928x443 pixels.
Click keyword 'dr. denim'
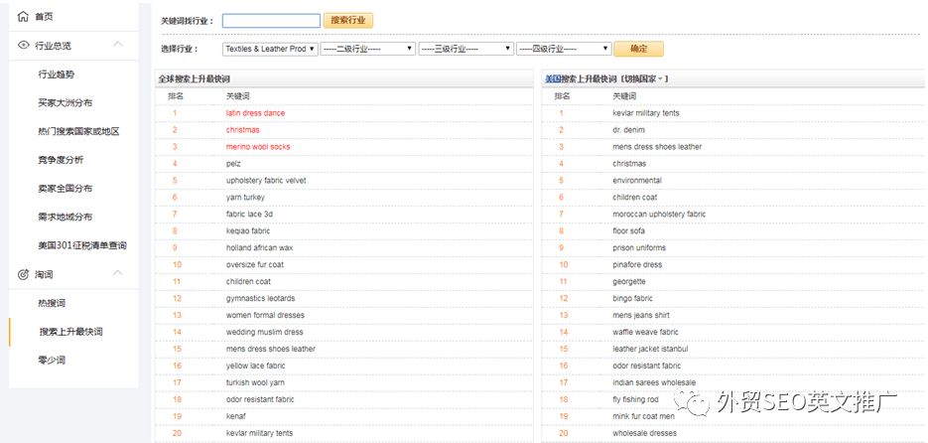point(628,130)
